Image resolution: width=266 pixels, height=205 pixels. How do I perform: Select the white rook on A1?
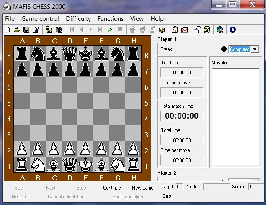coord(22,165)
